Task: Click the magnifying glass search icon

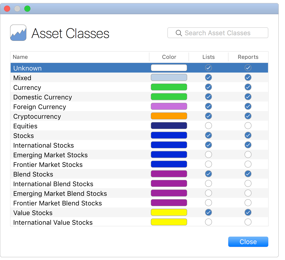Action: [179, 33]
